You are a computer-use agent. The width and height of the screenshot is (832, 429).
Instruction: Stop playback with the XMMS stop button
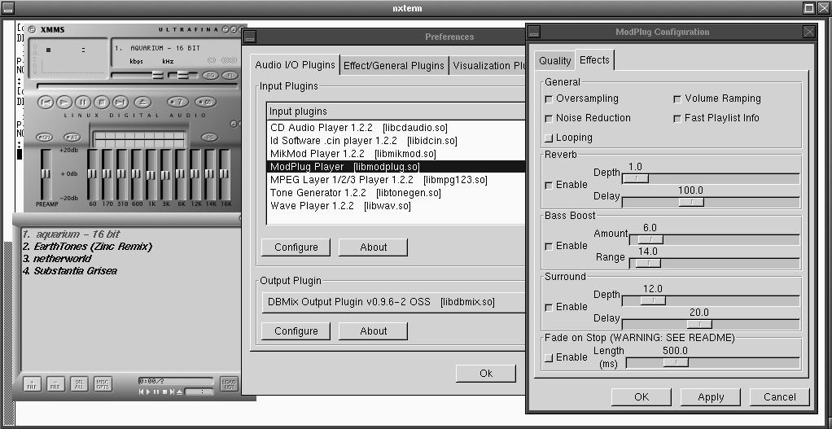click(x=102, y=102)
